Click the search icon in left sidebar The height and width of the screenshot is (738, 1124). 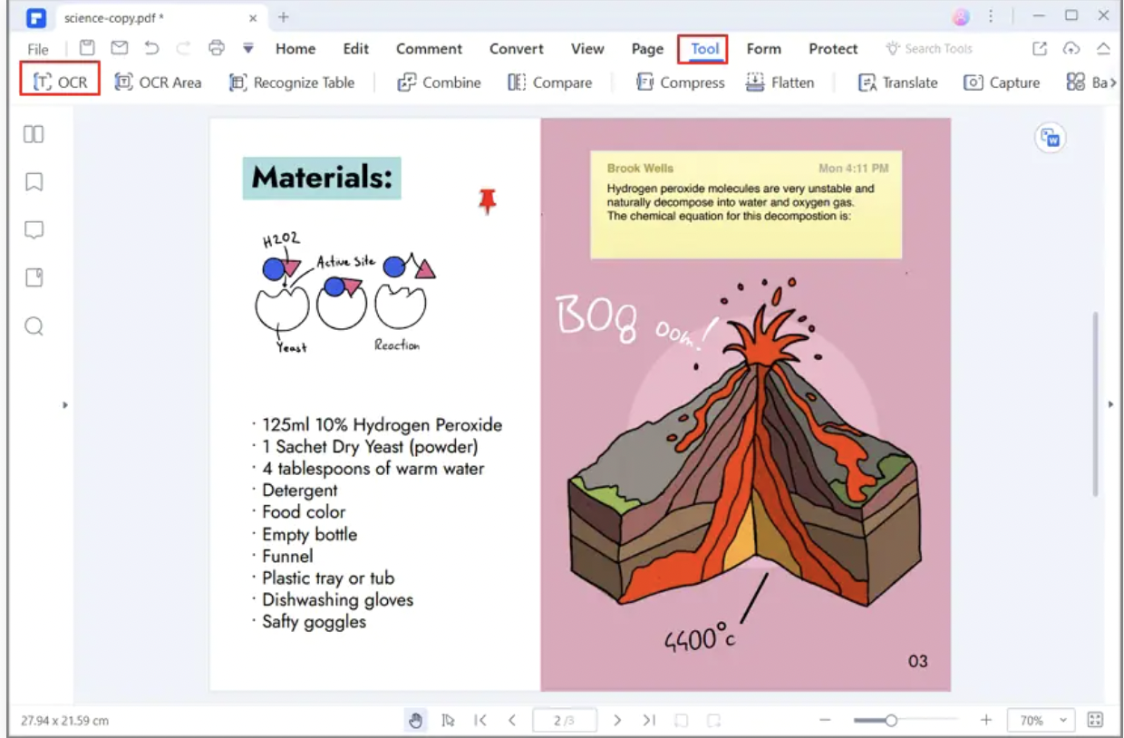[x=34, y=326]
